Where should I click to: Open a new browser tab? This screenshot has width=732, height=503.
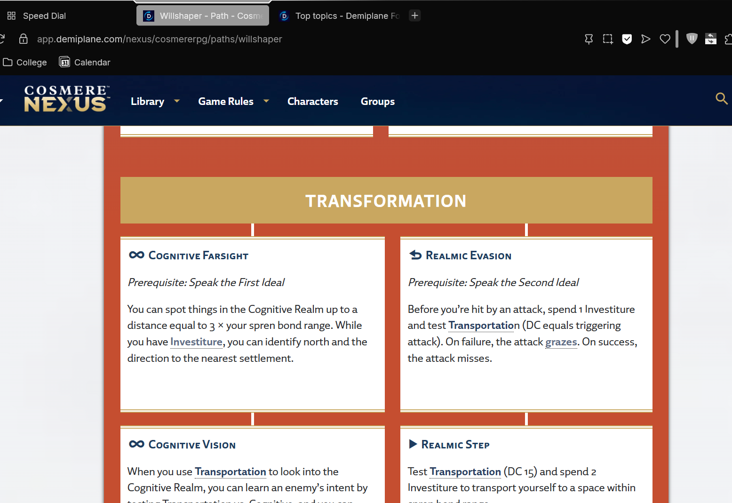tap(414, 16)
